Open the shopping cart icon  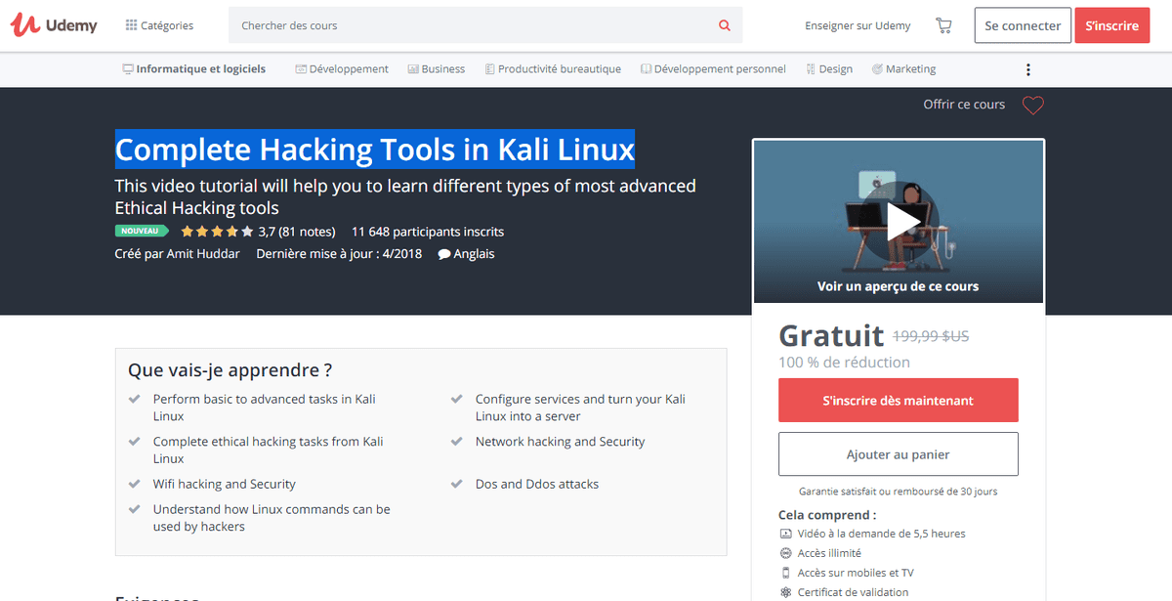[943, 26]
